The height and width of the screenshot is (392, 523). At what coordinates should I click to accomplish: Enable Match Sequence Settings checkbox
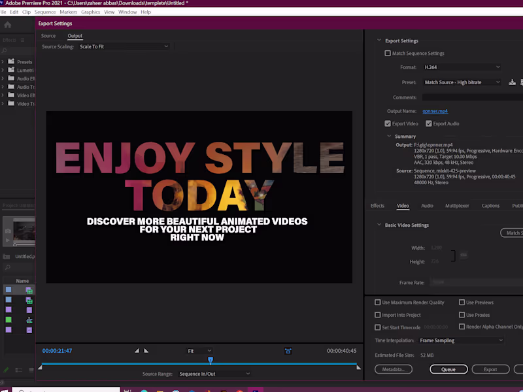(x=388, y=54)
